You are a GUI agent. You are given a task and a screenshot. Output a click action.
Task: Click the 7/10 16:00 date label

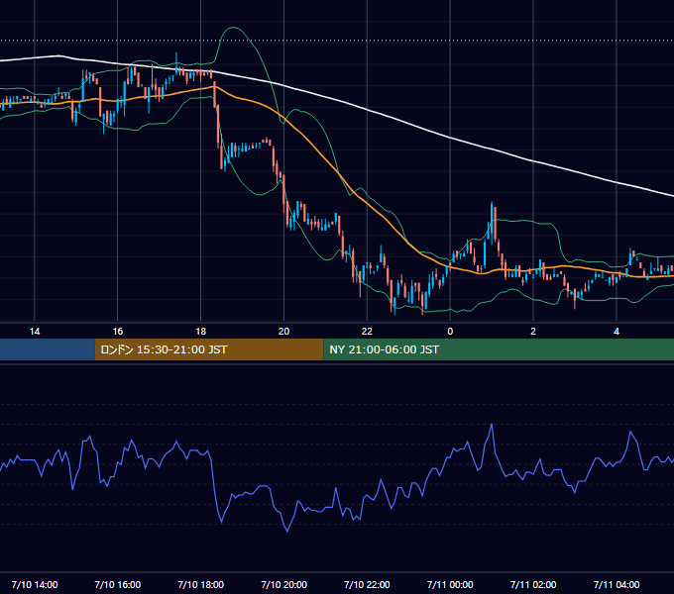(x=117, y=584)
